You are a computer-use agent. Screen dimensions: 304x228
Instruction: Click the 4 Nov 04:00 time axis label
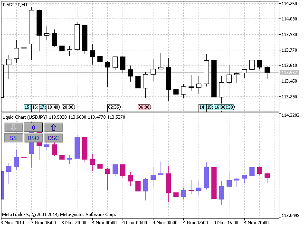pyautogui.click(x=135, y=222)
